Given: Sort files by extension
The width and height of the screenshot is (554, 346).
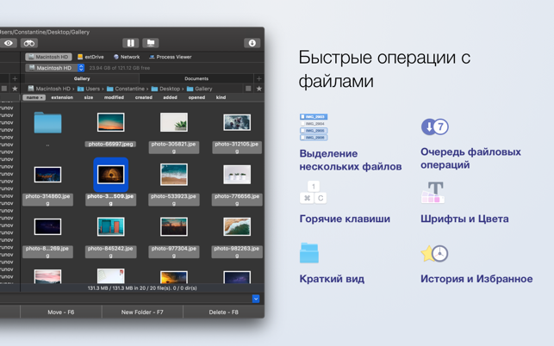Looking at the screenshot, I should coord(62,97).
